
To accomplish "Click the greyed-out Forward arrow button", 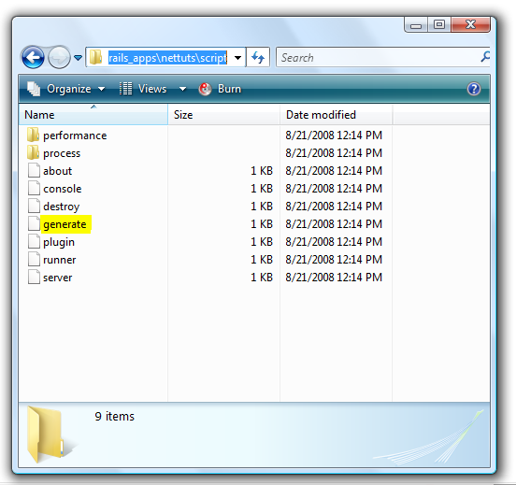I will [x=59, y=58].
